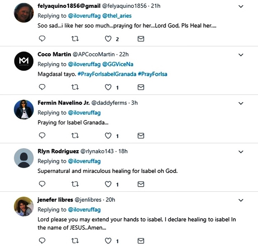This screenshot has height=246, width=258.
Task: Like jenefer libres's tweet
Action: [108, 240]
